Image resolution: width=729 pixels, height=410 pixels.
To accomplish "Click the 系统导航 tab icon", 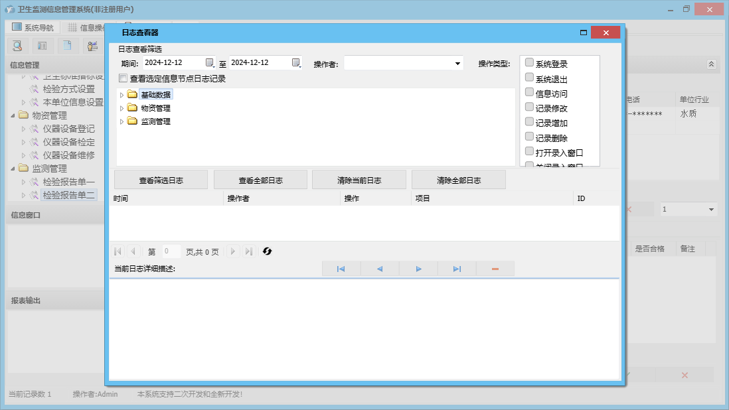I will click(x=17, y=27).
